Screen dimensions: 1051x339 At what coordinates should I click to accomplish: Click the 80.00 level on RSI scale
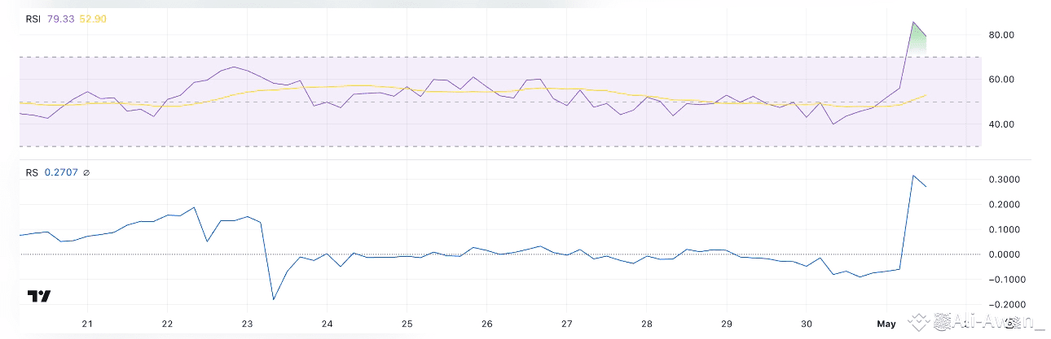pos(1000,35)
